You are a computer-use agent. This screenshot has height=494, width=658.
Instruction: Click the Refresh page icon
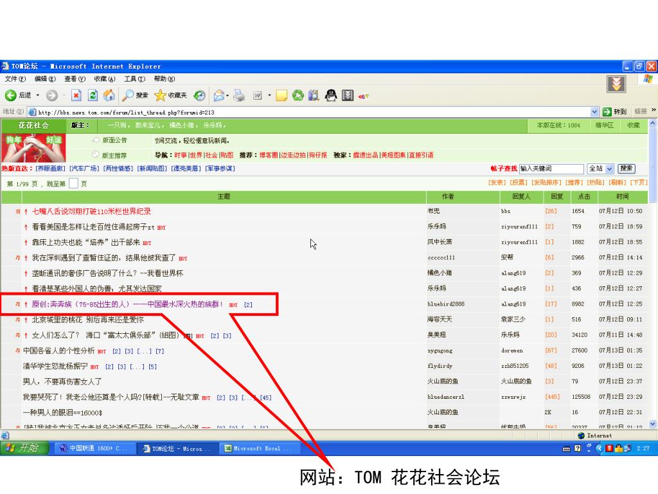(93, 96)
